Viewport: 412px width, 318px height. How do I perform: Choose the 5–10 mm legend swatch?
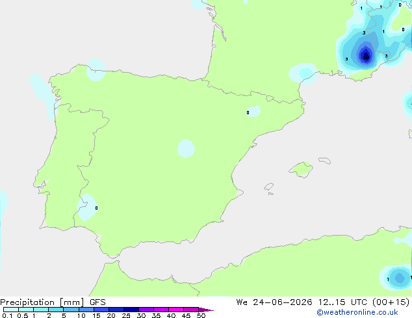(71, 310)
